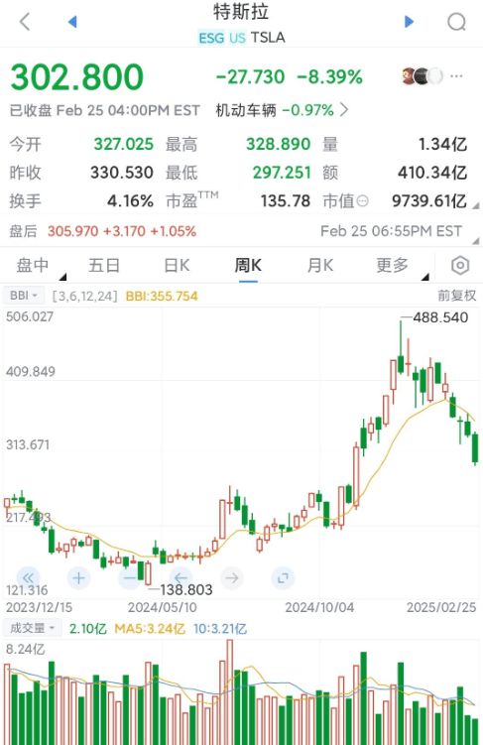View the user avatars cluster

click(x=423, y=76)
